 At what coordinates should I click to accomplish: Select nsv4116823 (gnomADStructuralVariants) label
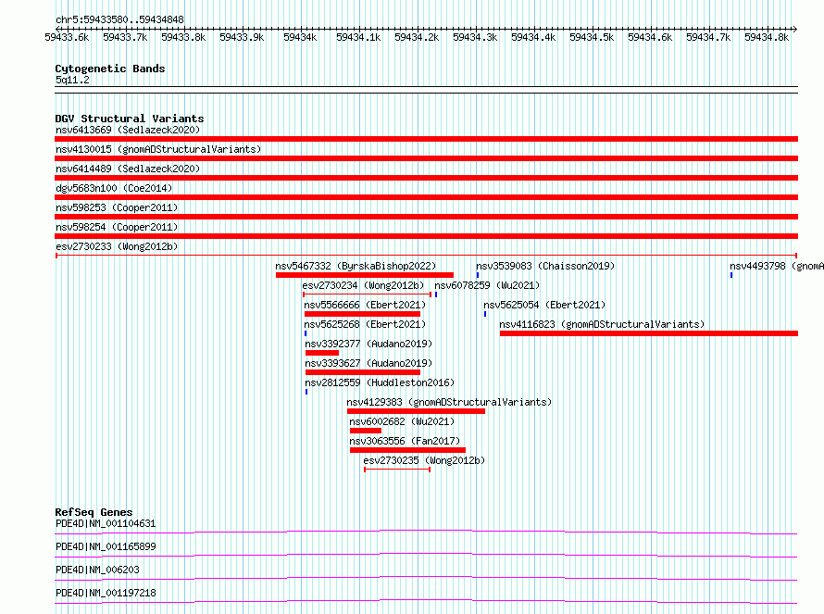point(602,324)
